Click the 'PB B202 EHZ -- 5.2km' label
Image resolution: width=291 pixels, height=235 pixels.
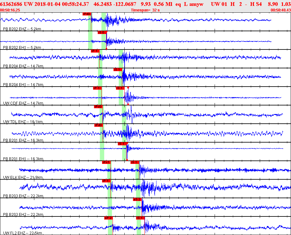click(x=22, y=29)
